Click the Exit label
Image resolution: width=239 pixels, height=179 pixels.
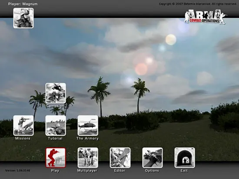click(x=184, y=171)
